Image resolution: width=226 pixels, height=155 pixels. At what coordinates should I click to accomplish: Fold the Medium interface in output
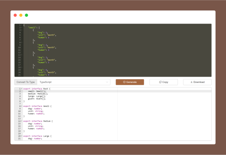pos(22,121)
